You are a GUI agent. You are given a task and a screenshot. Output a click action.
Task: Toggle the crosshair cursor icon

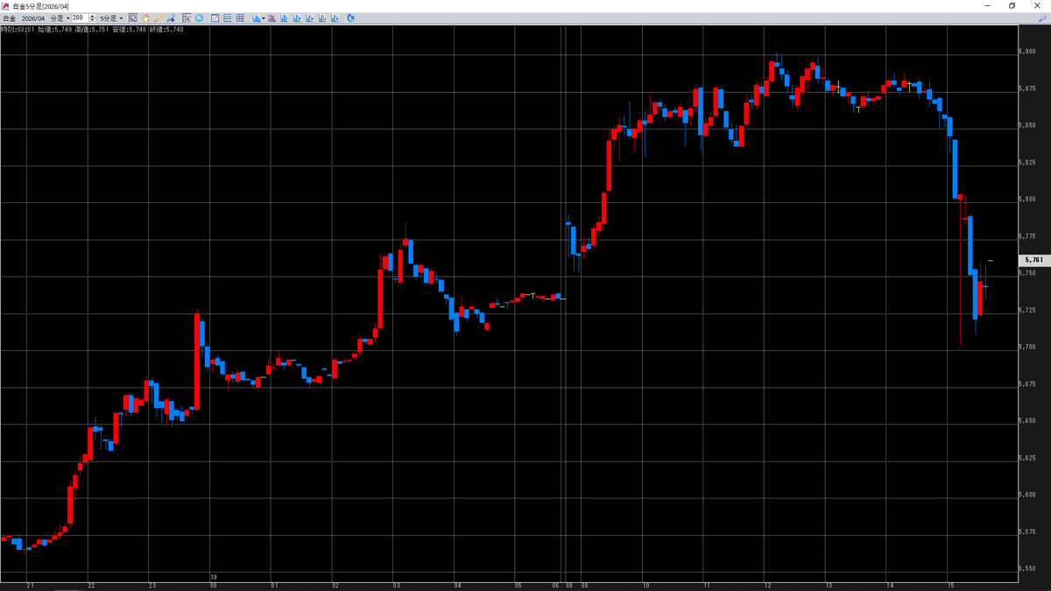coord(187,18)
